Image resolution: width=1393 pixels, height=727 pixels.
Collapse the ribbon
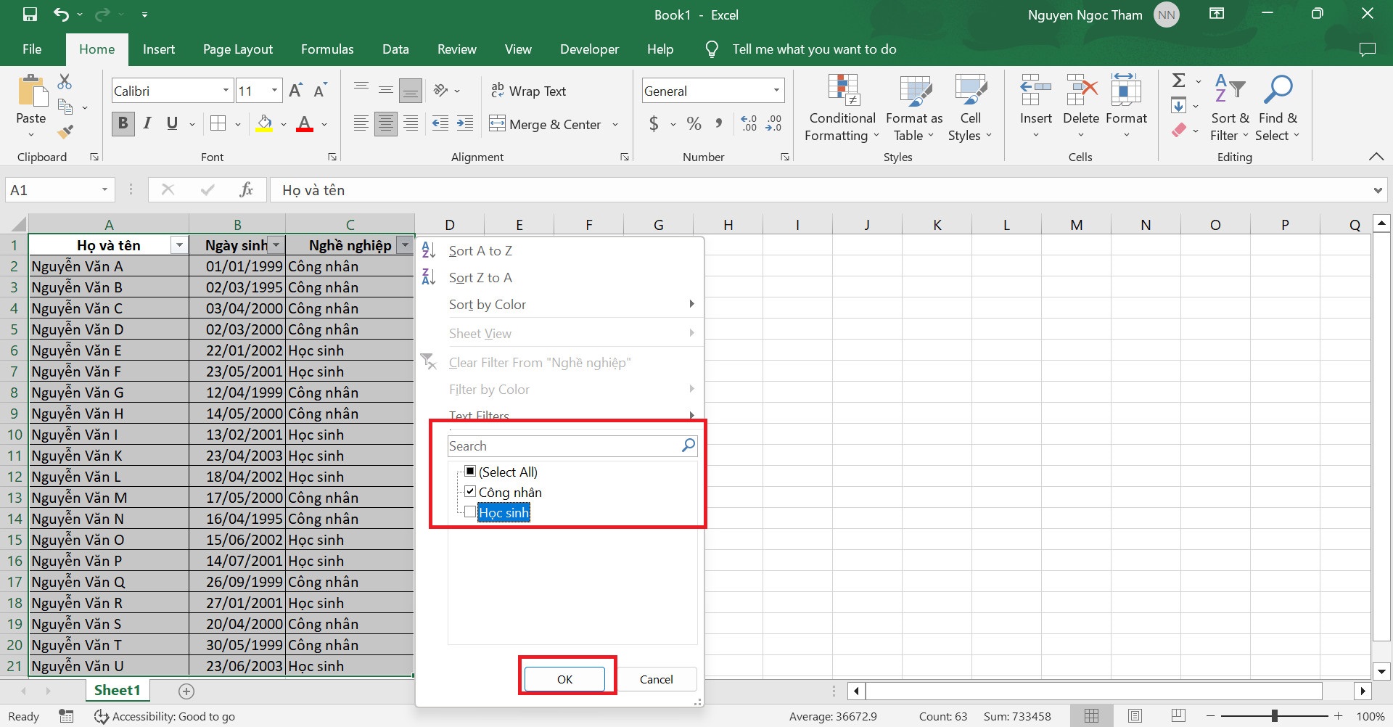pos(1376,157)
